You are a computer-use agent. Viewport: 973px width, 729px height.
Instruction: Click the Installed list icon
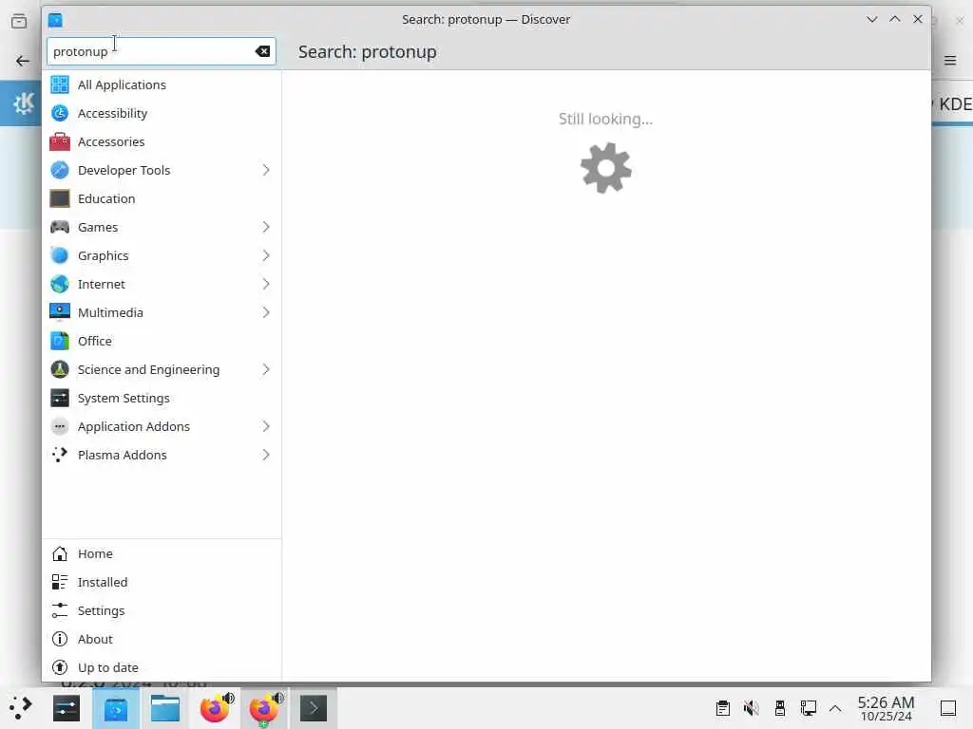(x=60, y=583)
